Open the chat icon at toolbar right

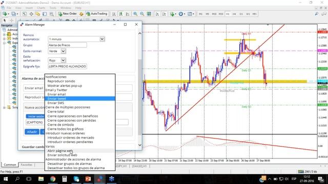[324, 14]
